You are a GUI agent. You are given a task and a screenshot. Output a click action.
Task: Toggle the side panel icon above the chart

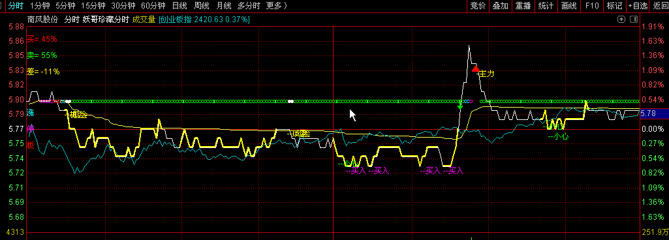click(x=634, y=20)
